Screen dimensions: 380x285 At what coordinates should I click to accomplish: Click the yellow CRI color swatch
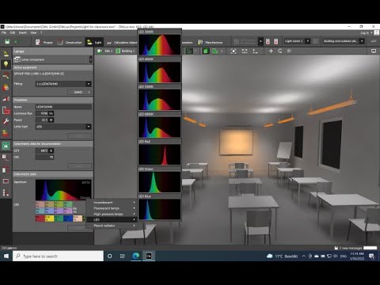coord(49,218)
